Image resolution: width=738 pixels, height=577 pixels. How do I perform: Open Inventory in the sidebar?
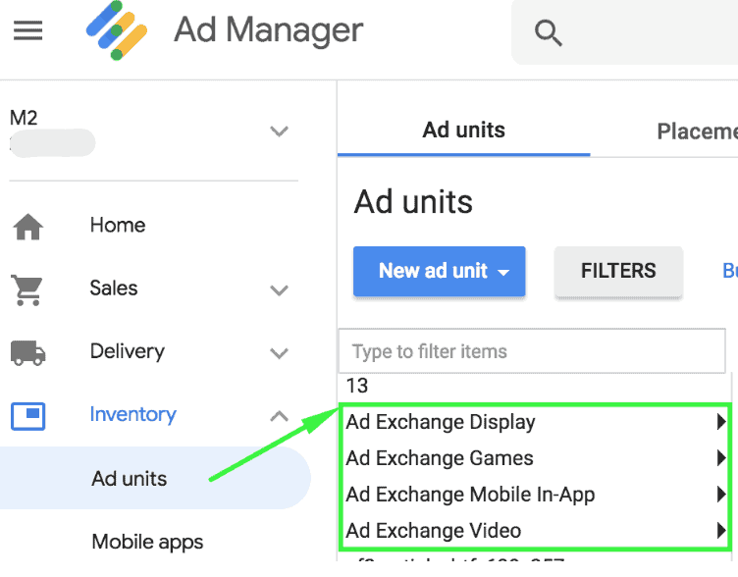coord(132,415)
